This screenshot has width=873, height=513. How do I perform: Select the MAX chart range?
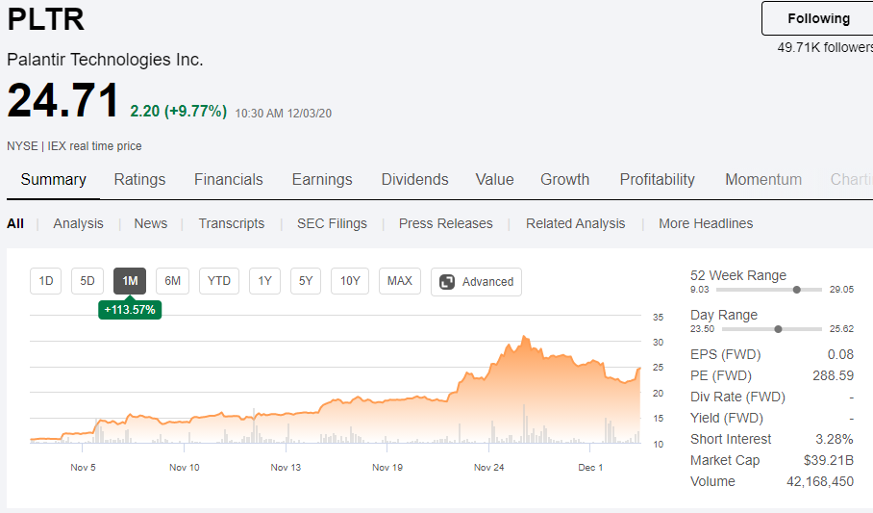pos(400,281)
